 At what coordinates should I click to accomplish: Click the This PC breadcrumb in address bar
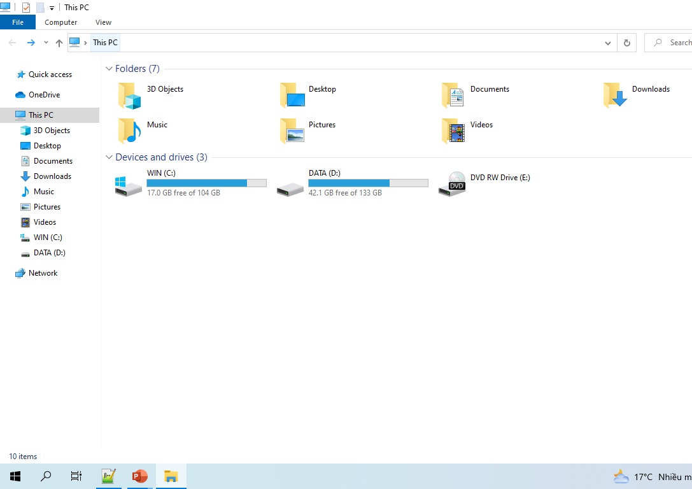click(x=105, y=43)
